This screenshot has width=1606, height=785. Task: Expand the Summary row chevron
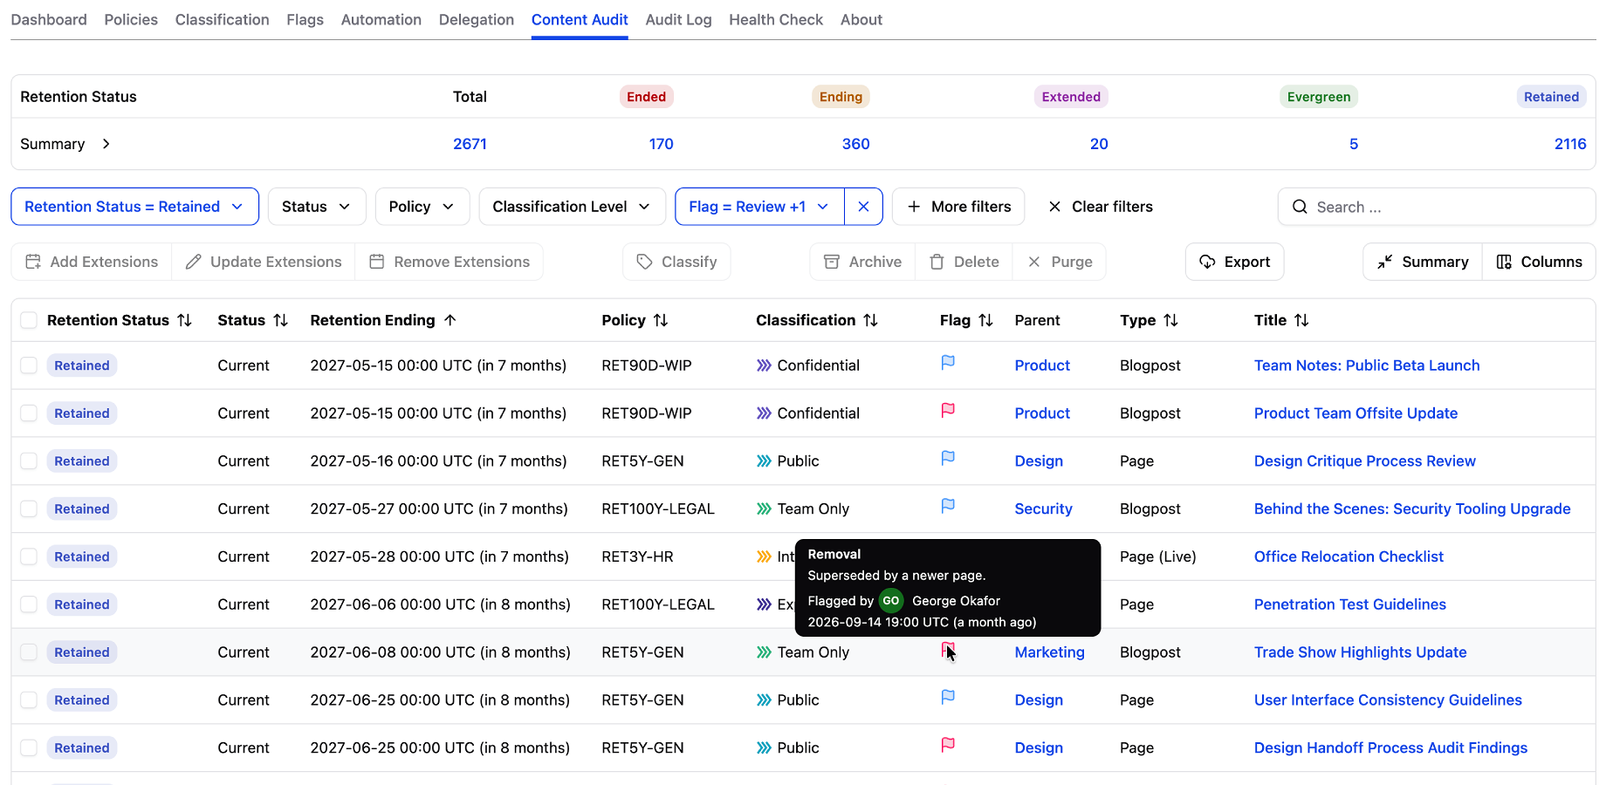[x=106, y=144]
